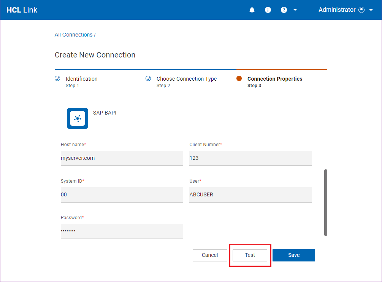The height and width of the screenshot is (282, 382).
Task: Expand the Administrator account dropdown arrow
Action: pyautogui.click(x=371, y=10)
